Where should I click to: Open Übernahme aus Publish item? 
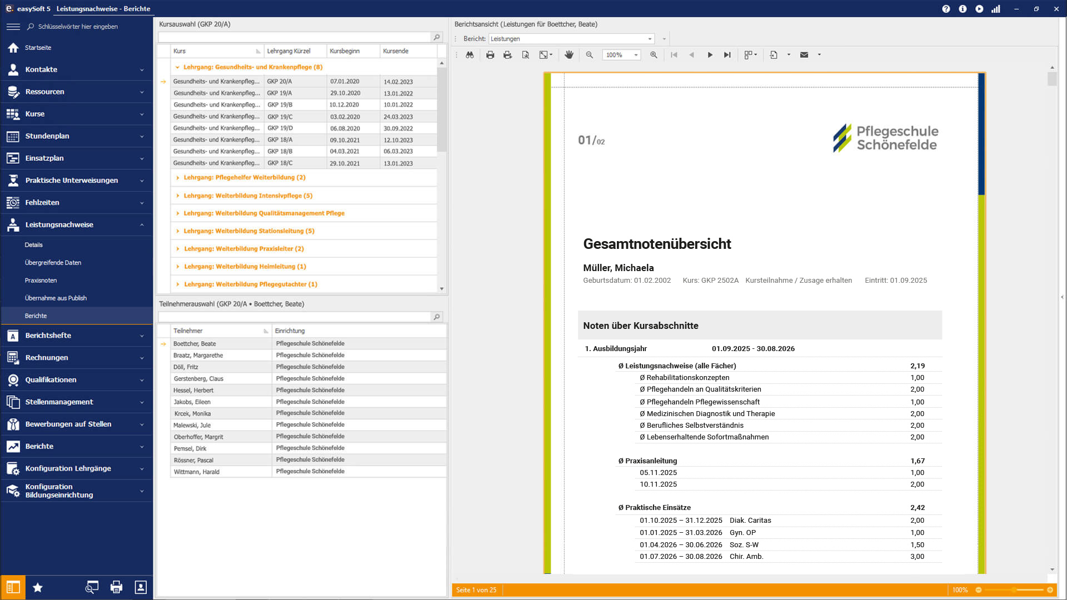click(56, 298)
